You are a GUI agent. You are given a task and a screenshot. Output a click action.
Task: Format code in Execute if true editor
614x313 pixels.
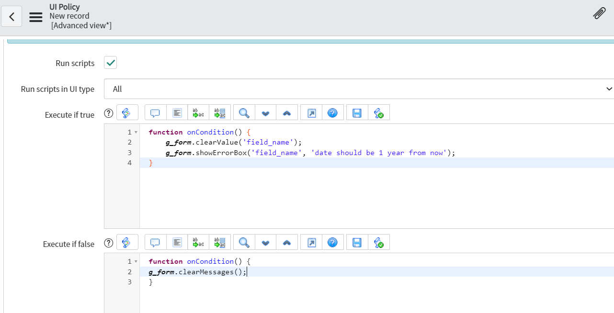[177, 113]
